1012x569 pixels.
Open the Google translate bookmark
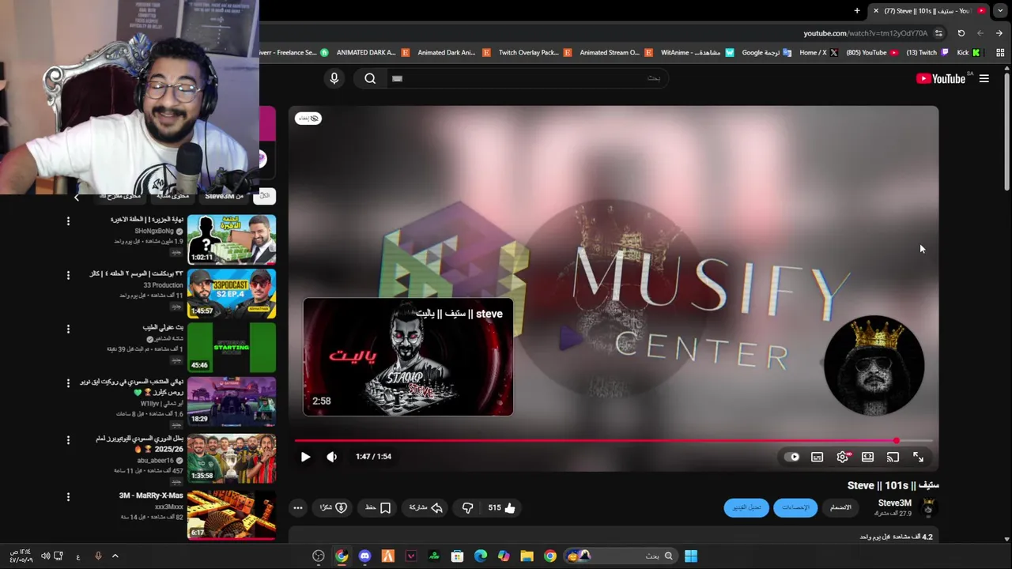pos(766,53)
